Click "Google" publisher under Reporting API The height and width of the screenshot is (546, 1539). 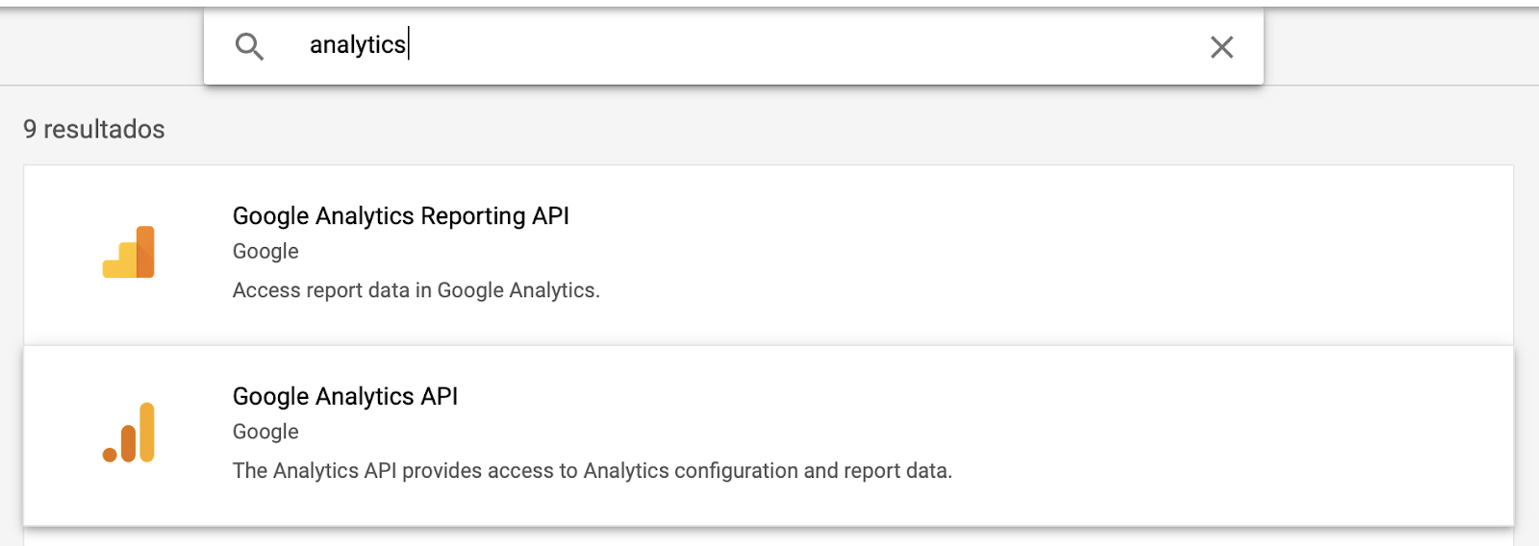pos(265,252)
